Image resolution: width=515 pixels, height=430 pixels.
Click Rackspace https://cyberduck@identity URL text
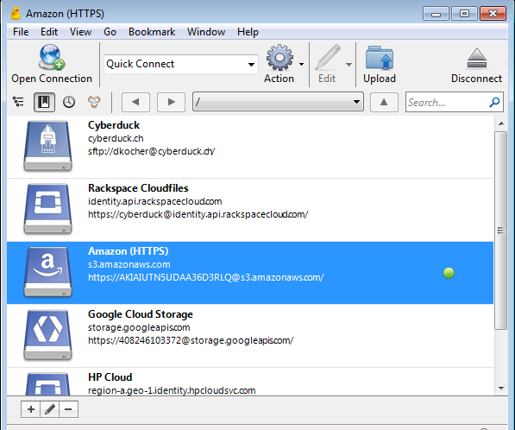[x=198, y=214]
